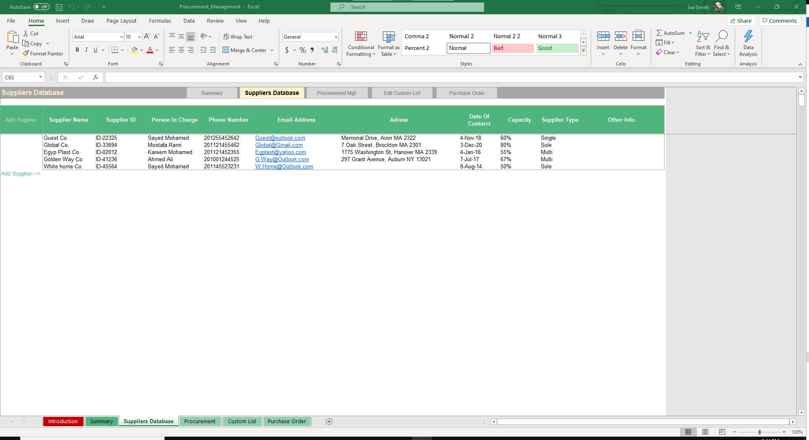Click the Format as Table icon
This screenshot has width=809, height=440.
[389, 37]
